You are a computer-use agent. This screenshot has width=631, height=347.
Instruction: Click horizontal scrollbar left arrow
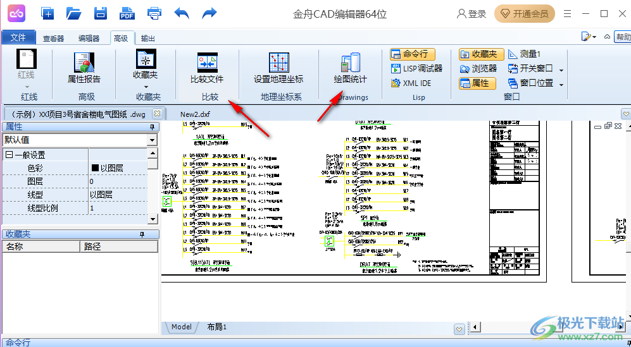click(x=476, y=327)
